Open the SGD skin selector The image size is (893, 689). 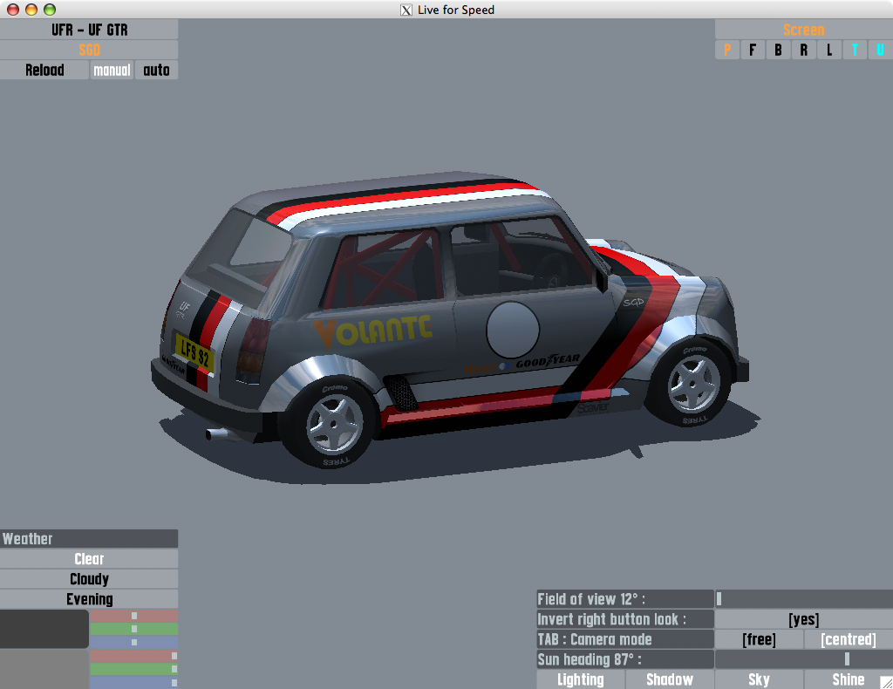(89, 50)
